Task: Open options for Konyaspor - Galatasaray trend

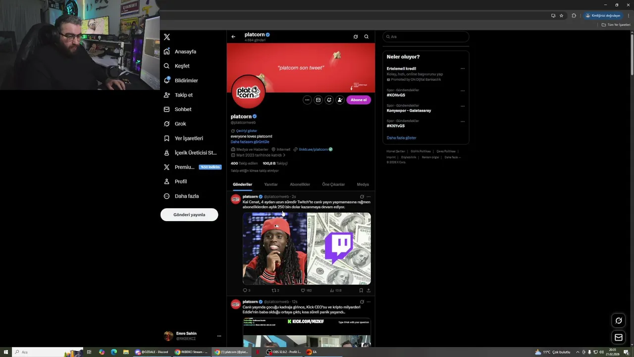Action: tap(463, 106)
